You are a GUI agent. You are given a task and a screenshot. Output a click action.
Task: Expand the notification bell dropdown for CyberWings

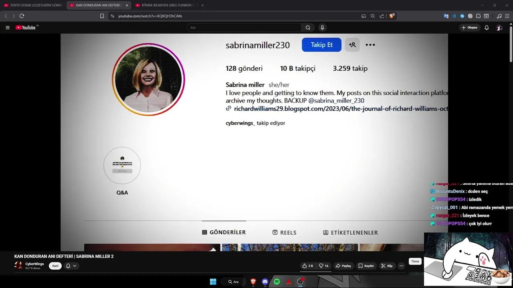(x=71, y=266)
